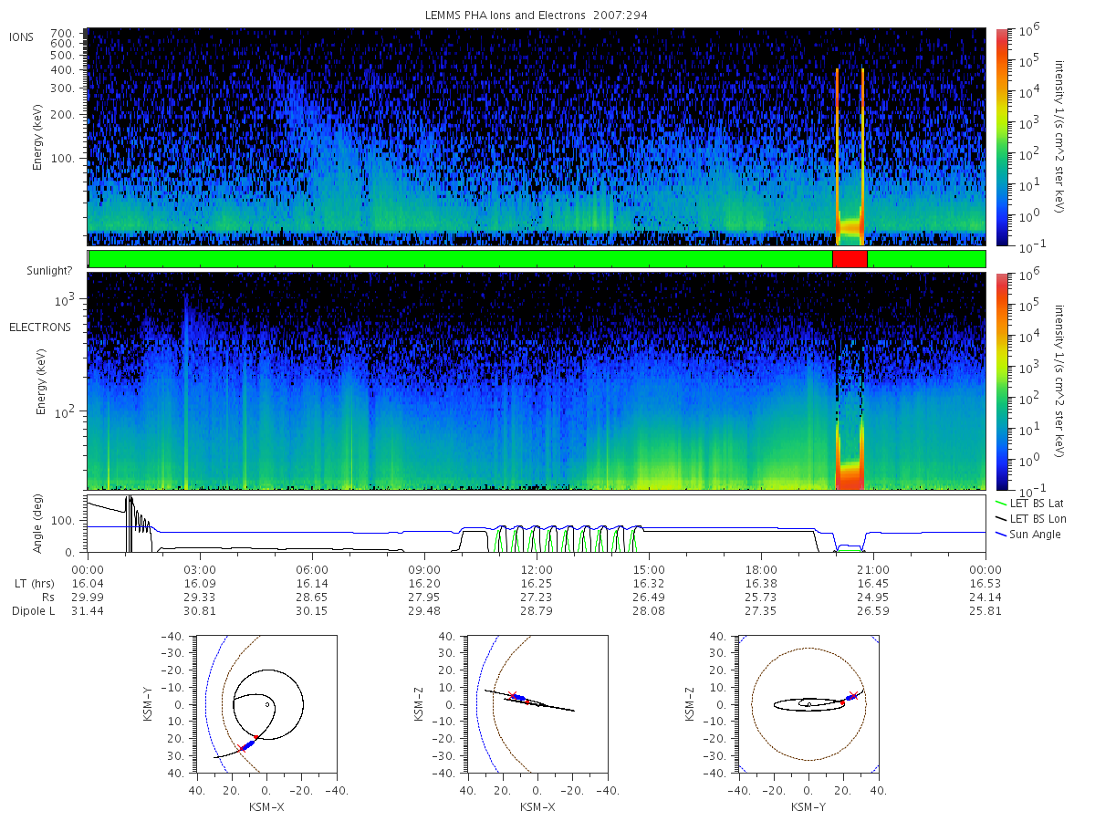This screenshot has height=821, width=1095.
Task: Select the 'Sun Angle' legend entry
Action: point(1030,534)
